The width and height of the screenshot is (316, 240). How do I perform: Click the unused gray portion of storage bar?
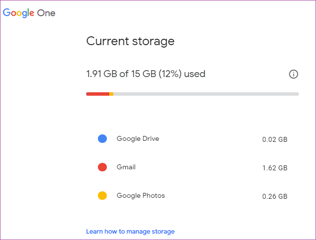pos(206,94)
